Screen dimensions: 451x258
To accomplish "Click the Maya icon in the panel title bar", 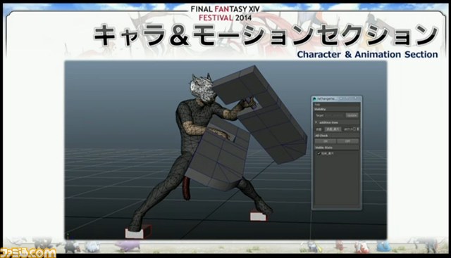I will coord(315,98).
